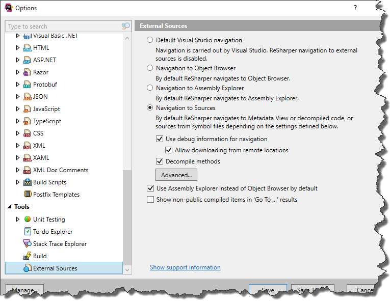Click the tree scrollbar down arrow

[x=127, y=270]
